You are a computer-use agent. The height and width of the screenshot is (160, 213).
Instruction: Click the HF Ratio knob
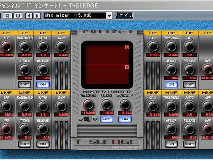(x=190, y=47)
